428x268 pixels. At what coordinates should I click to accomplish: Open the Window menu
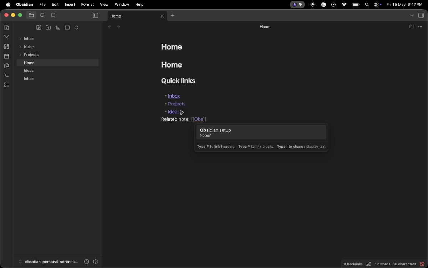point(122,5)
